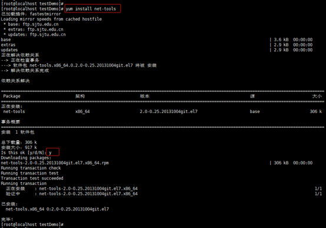This screenshot has width=326, height=228.
Task: Click the 'fastestmirror' plugin name
Action: coord(45,14)
